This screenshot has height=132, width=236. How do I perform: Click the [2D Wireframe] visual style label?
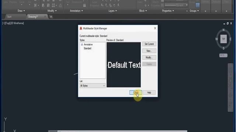(x=17, y=23)
